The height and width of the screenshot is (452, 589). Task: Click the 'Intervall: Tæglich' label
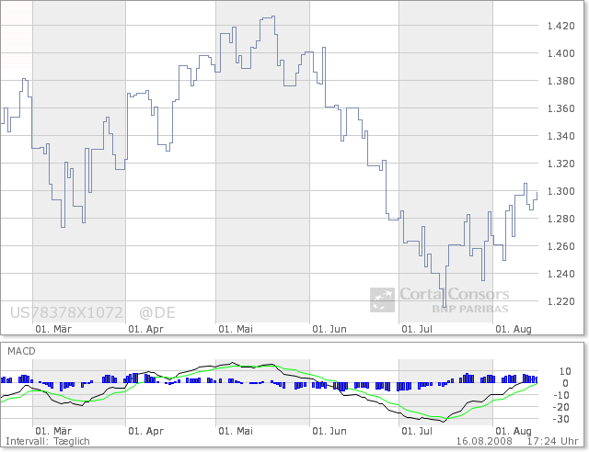[48, 442]
